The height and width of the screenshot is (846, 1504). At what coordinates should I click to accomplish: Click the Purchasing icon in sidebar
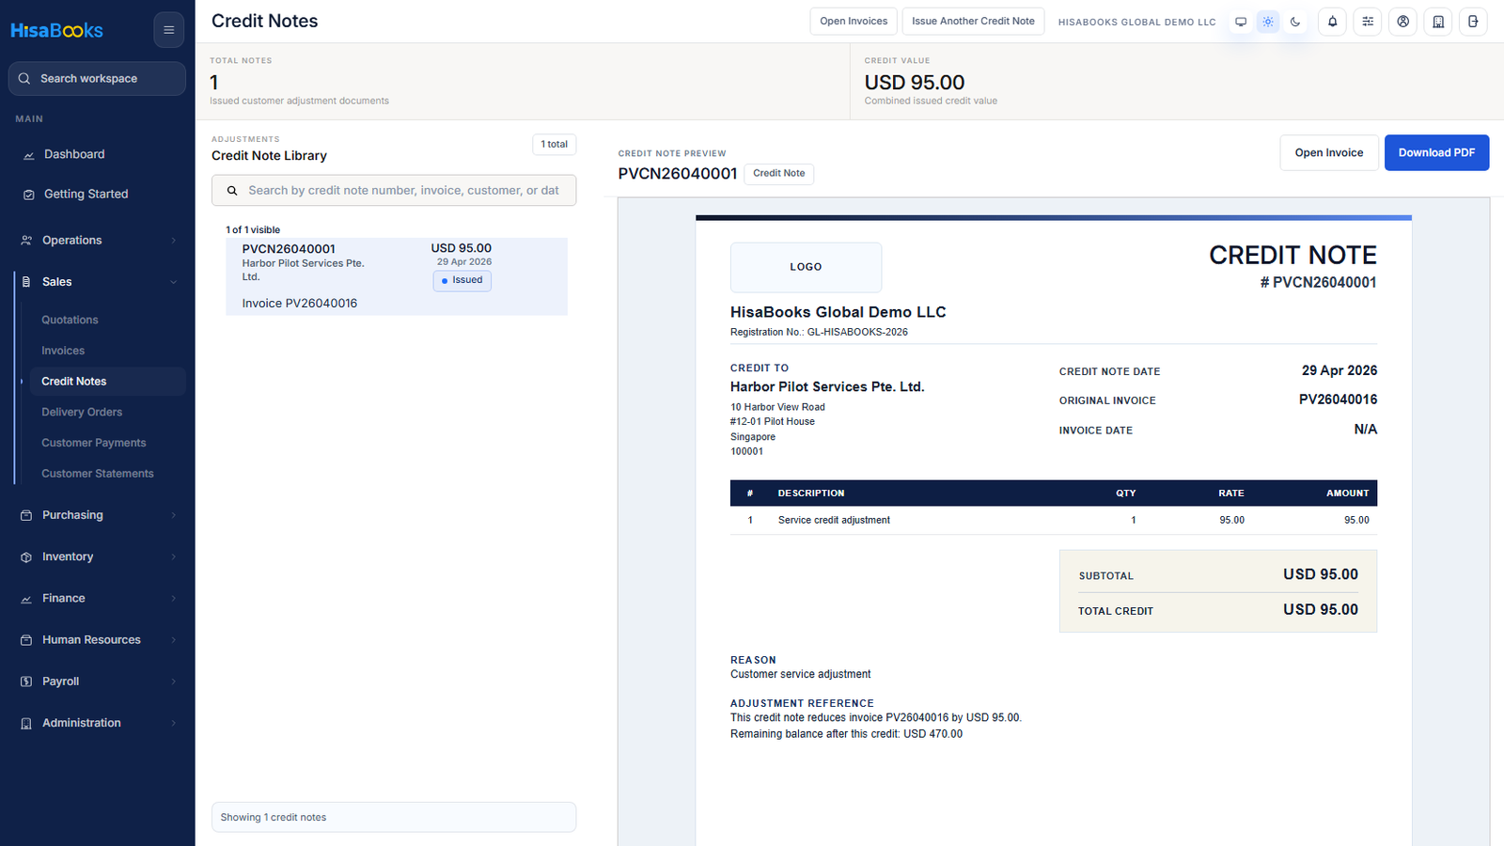(26, 515)
